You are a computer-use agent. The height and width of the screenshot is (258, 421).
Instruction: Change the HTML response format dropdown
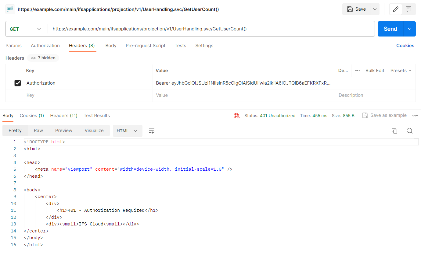coord(128,131)
